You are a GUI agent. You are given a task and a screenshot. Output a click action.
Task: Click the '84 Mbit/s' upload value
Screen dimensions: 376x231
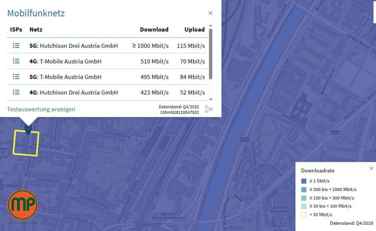tap(192, 77)
